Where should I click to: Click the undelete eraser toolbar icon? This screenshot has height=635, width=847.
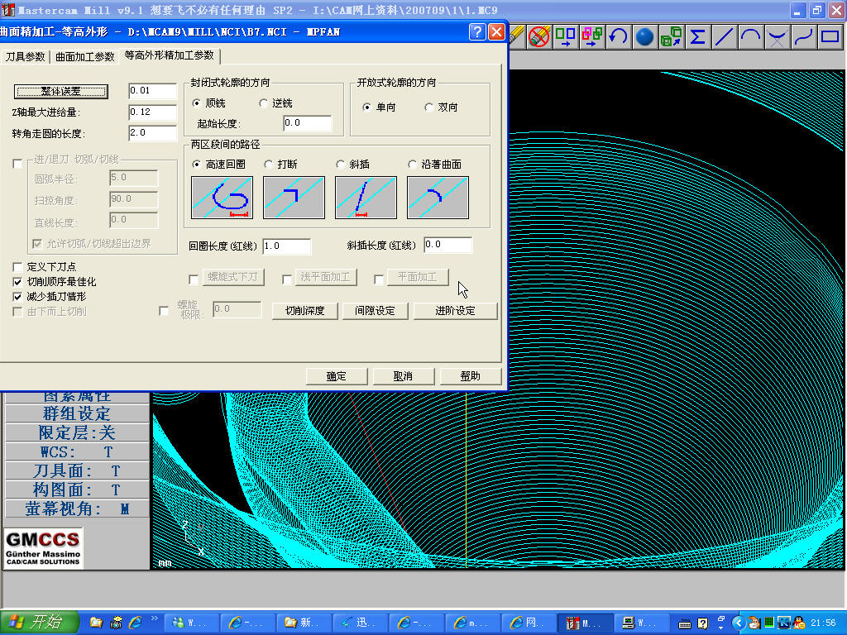pyautogui.click(x=538, y=36)
